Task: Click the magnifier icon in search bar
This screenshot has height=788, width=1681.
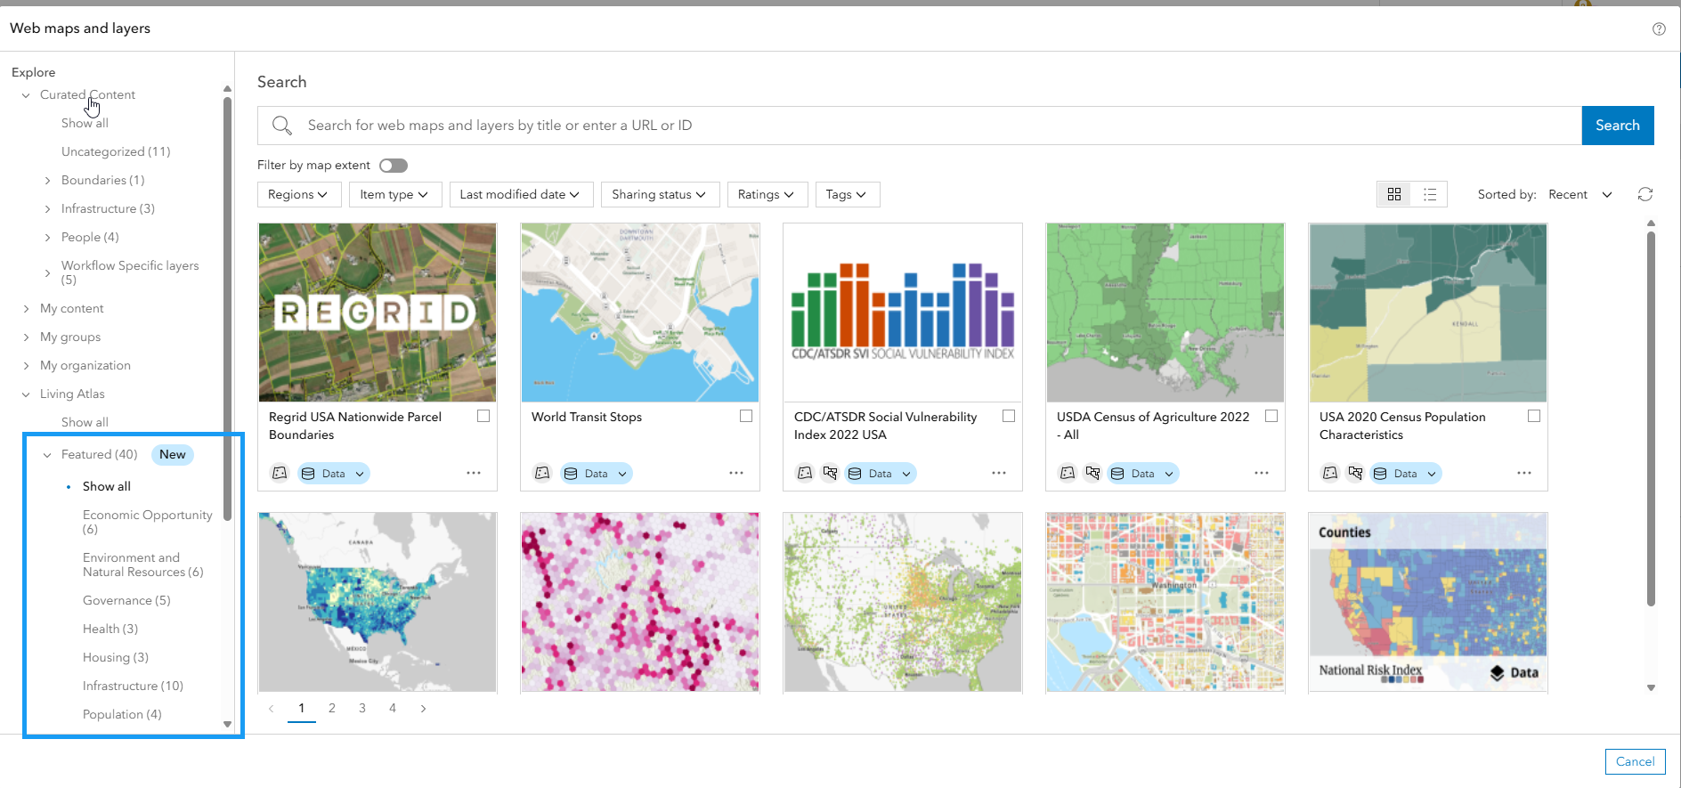Action: click(x=282, y=126)
